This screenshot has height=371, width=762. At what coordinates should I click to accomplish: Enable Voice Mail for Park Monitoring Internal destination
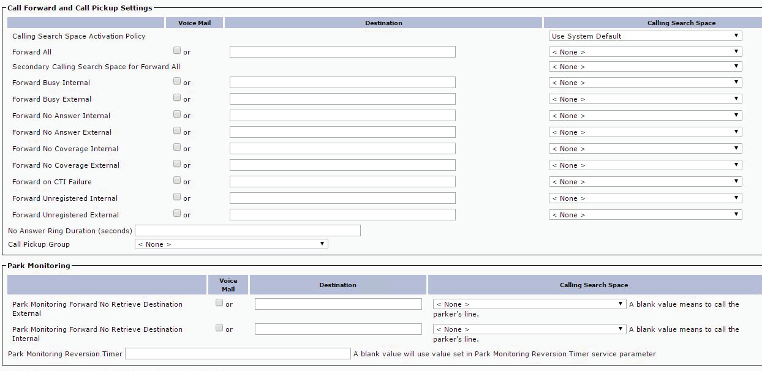[219, 328]
